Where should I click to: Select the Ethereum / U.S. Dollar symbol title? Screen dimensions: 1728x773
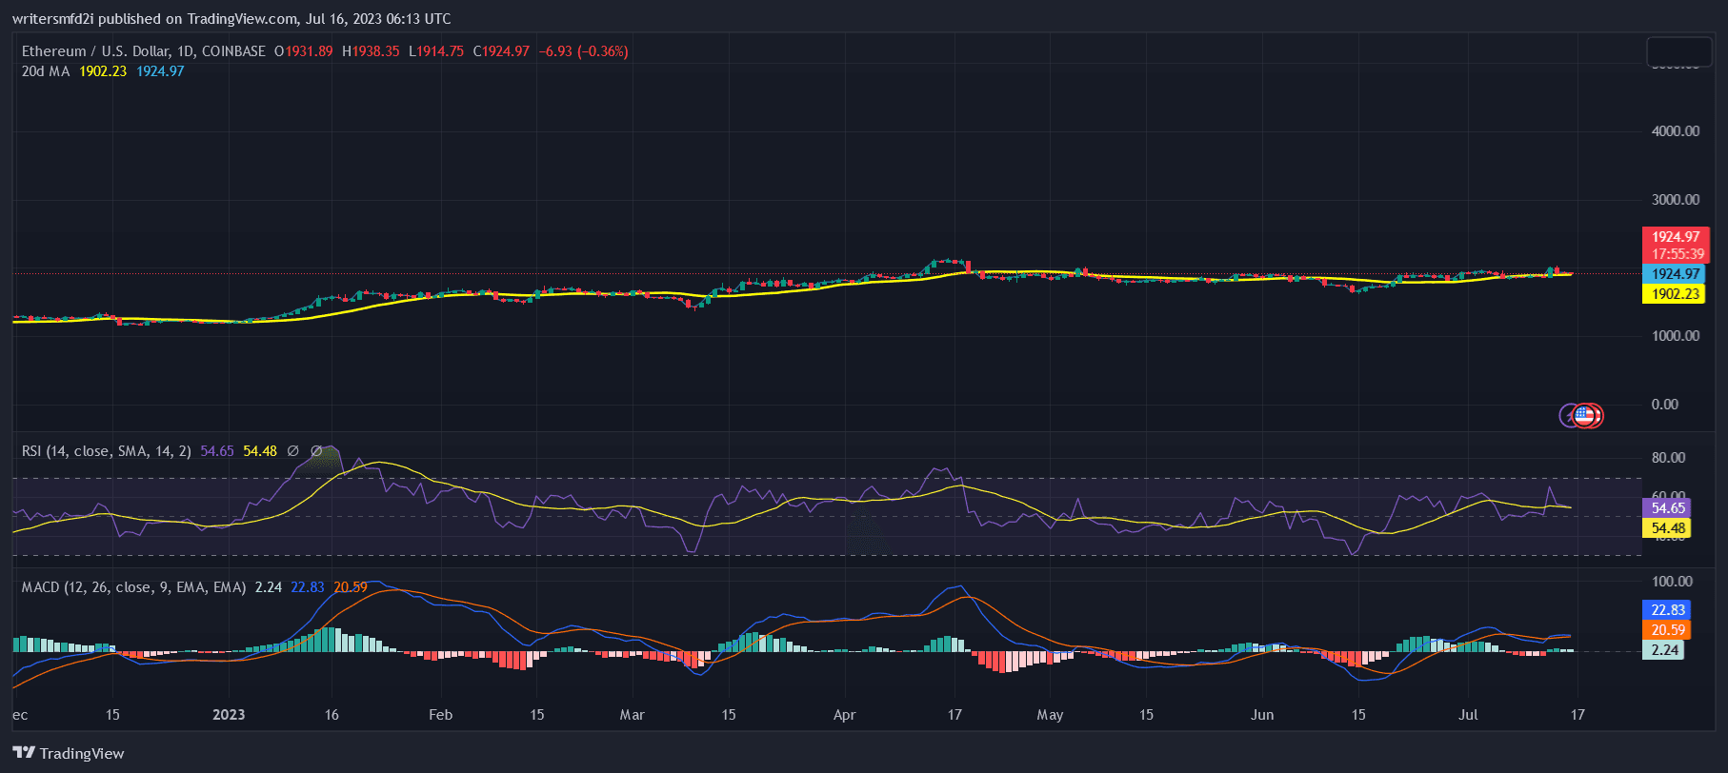pos(95,51)
